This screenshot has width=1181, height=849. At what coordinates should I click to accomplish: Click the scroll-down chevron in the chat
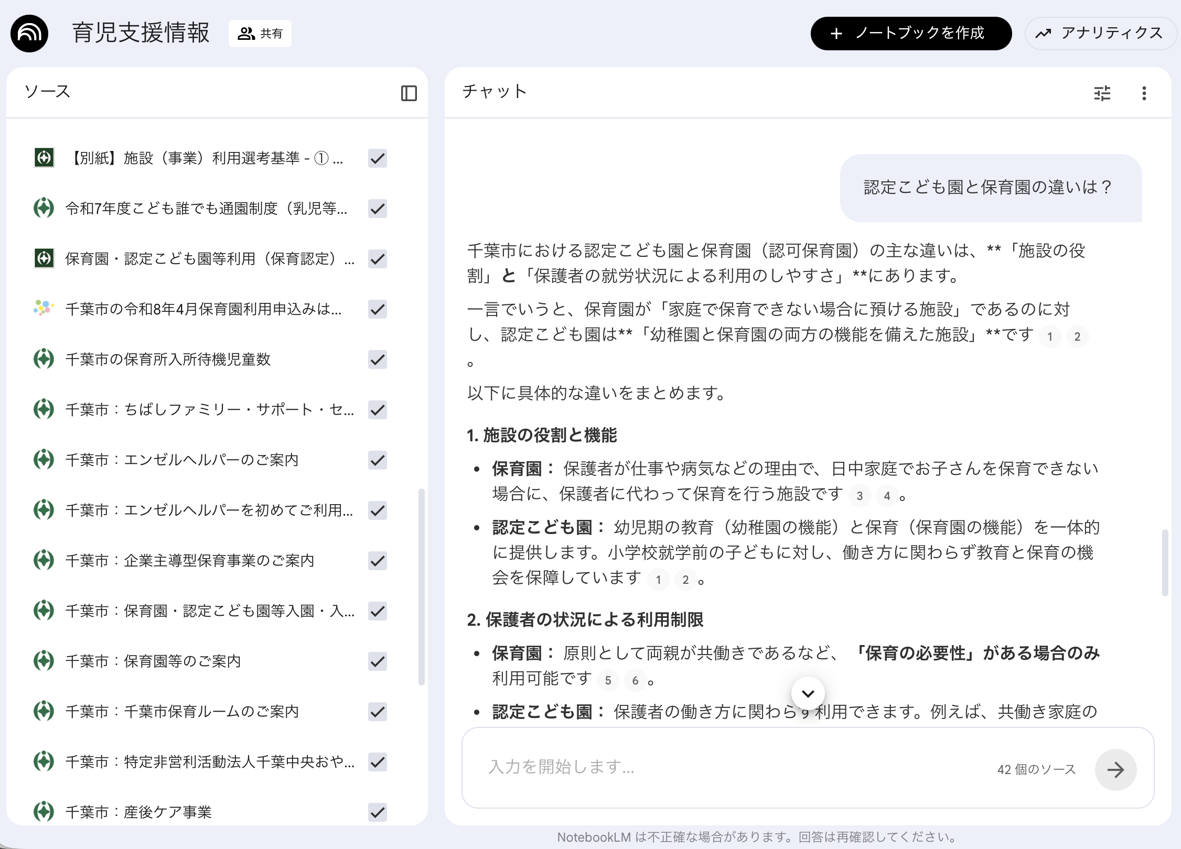(x=808, y=692)
